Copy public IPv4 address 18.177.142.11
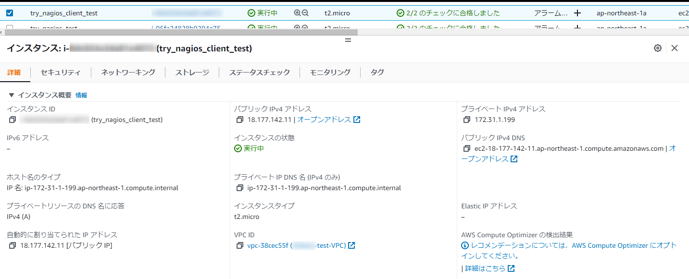This screenshot has height=279, width=689. pos(240,120)
